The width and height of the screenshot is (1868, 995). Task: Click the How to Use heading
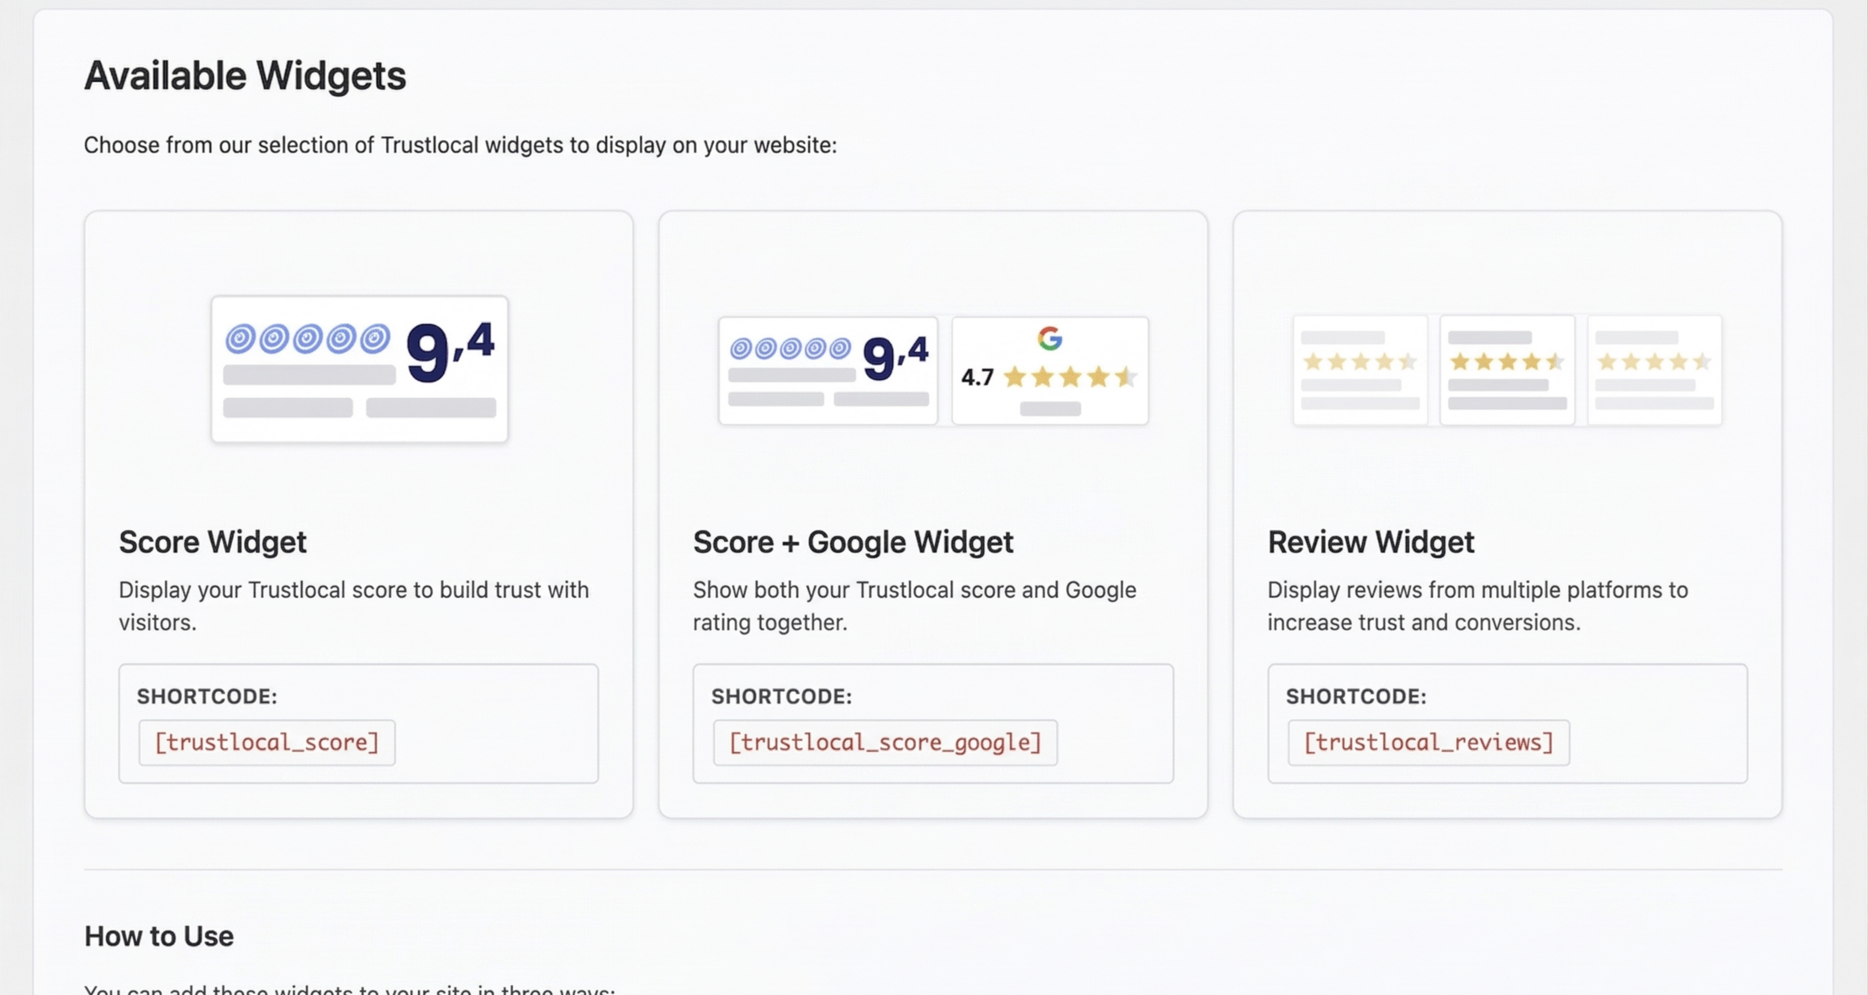tap(159, 936)
